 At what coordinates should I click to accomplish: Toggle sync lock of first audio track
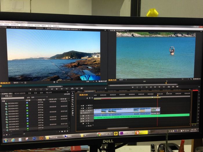83,116
